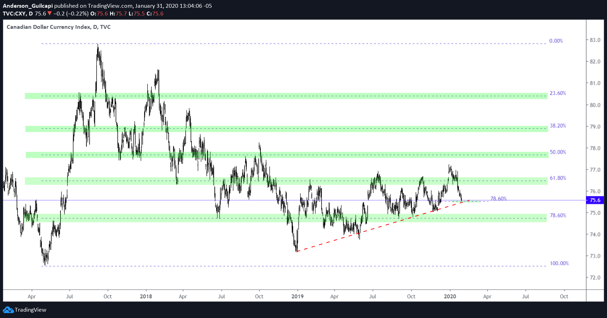Image resolution: width=607 pixels, height=318 pixels.
Task: Click the 80.0 price axis label
Action: pos(595,105)
